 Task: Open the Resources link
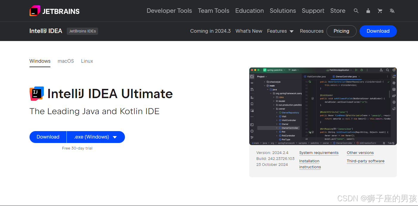312,31
